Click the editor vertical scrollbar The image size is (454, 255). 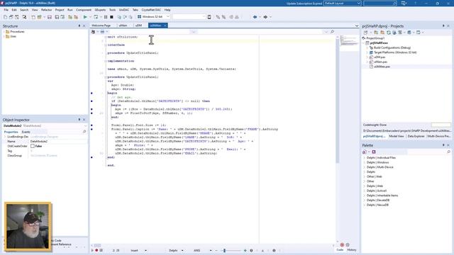[x=338, y=101]
